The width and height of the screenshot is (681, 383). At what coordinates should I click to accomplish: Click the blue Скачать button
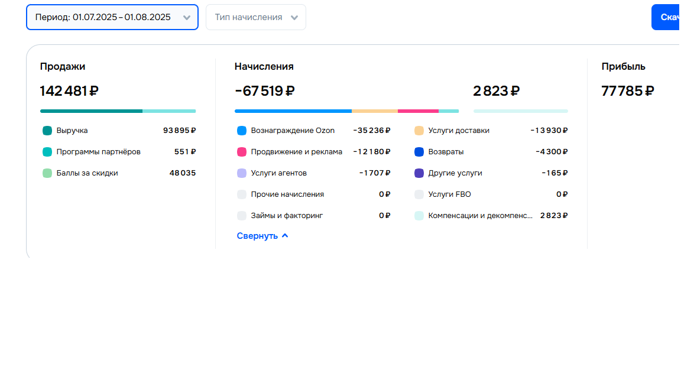coord(667,17)
